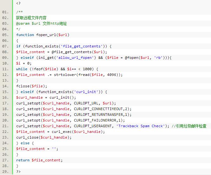Click the while keyword on line 11
Viewport: 211px width, 175px height.
pyautogui.click(x=22, y=69)
